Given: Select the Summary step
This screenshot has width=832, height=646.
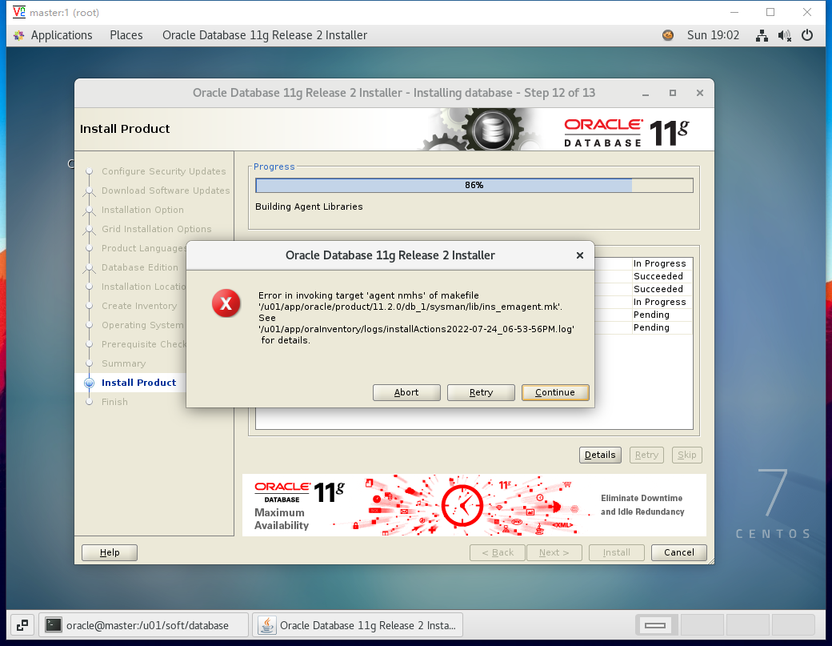Looking at the screenshot, I should click(x=124, y=363).
